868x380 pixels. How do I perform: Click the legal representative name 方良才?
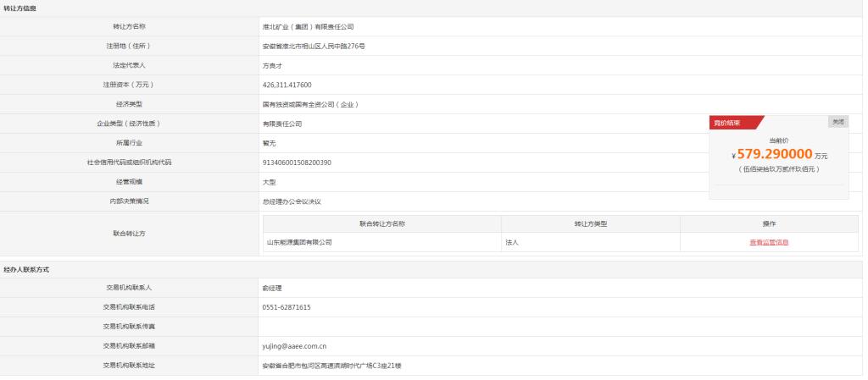tap(274, 65)
